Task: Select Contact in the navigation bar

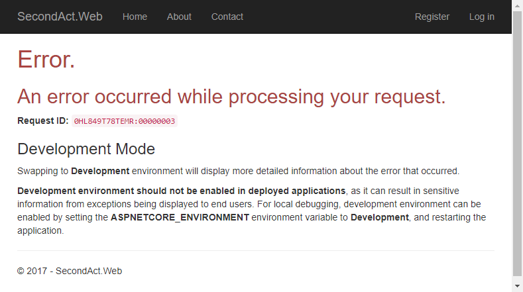Action: coord(227,17)
